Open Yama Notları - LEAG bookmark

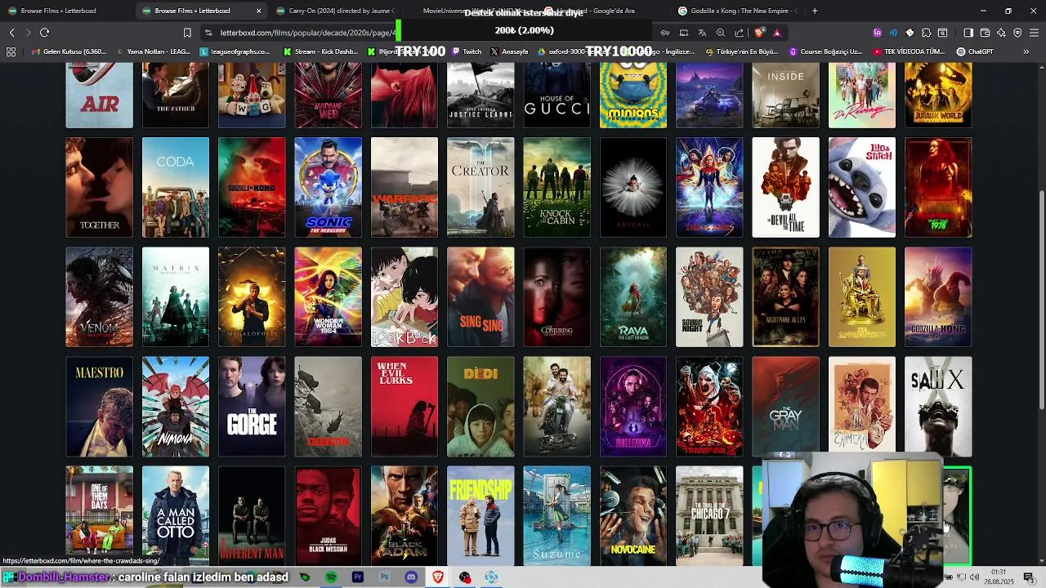pyautogui.click(x=153, y=51)
